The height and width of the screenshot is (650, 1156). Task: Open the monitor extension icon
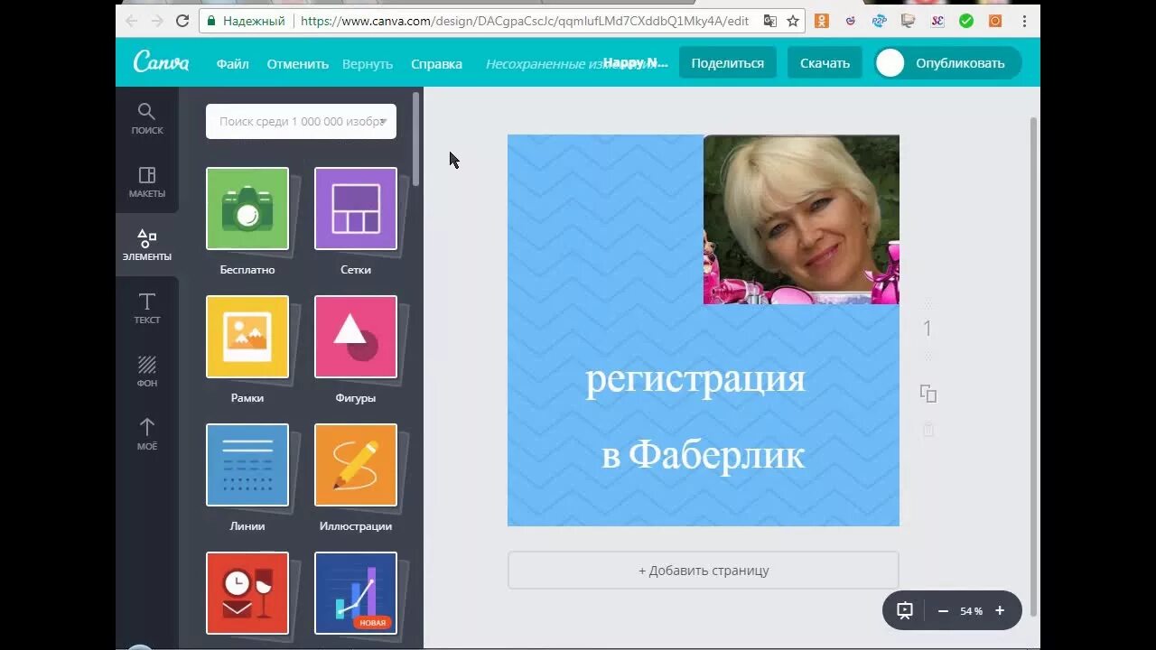click(909, 20)
